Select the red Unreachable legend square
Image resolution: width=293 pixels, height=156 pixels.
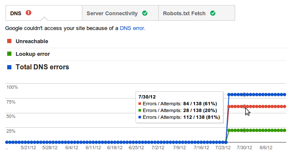pos(9,41)
